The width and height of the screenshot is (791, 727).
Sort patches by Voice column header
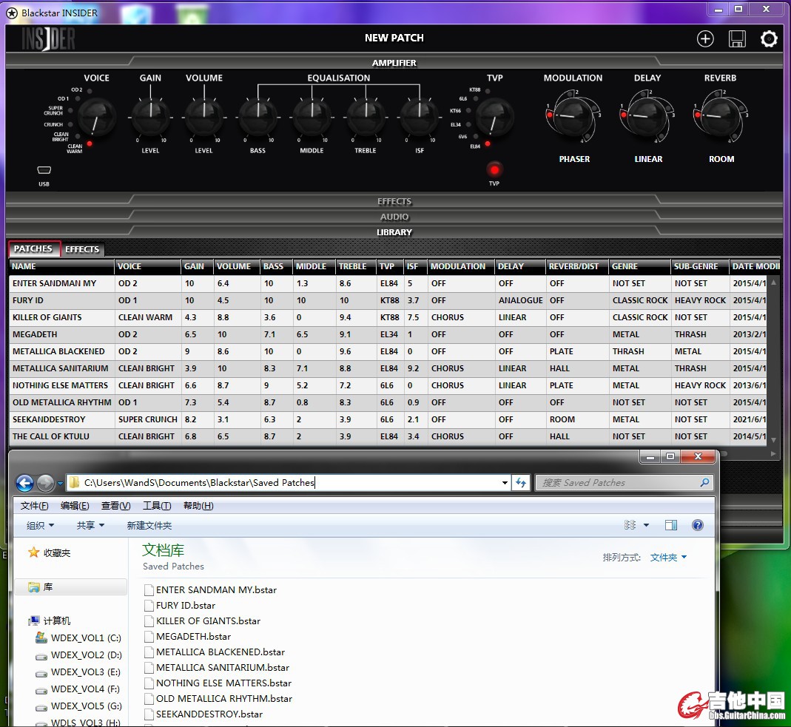tap(148, 266)
